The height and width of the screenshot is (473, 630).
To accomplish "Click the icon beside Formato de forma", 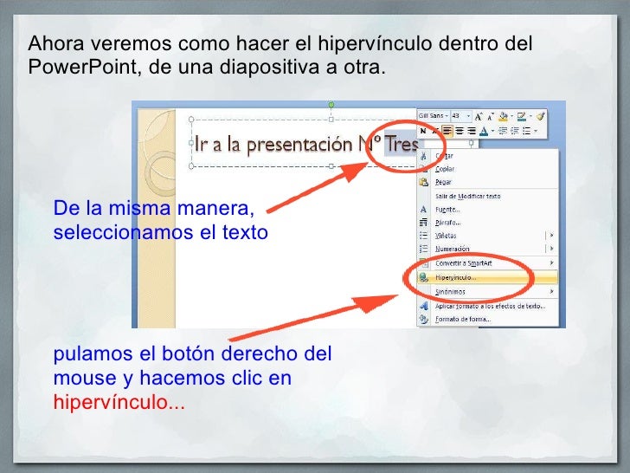I will (x=423, y=319).
